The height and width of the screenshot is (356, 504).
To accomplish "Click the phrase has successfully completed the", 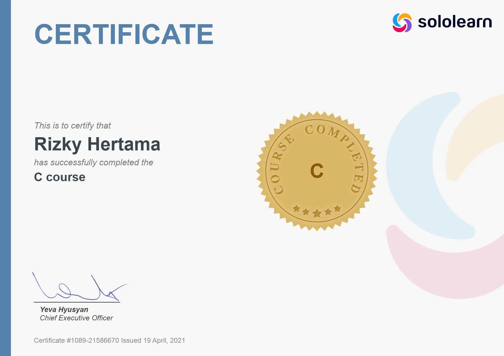I will [x=94, y=162].
